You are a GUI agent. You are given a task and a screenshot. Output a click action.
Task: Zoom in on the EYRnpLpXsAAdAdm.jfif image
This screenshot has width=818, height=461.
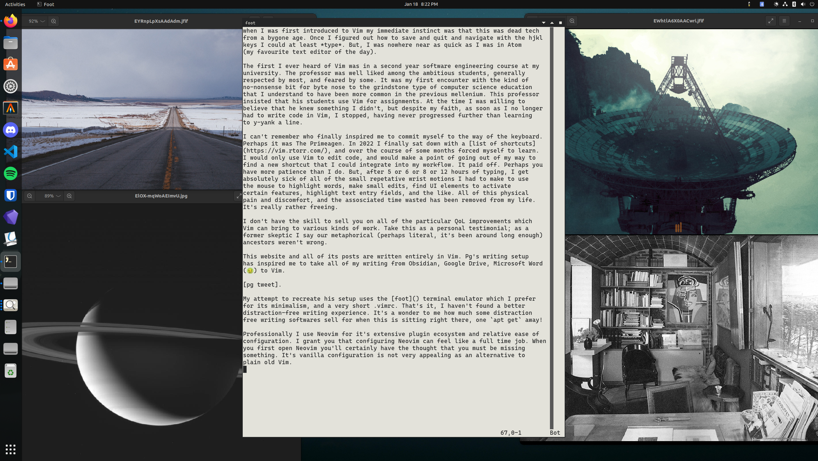click(x=54, y=21)
